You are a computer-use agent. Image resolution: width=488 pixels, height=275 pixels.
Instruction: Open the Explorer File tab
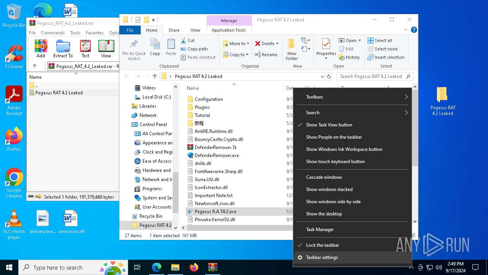tap(130, 30)
